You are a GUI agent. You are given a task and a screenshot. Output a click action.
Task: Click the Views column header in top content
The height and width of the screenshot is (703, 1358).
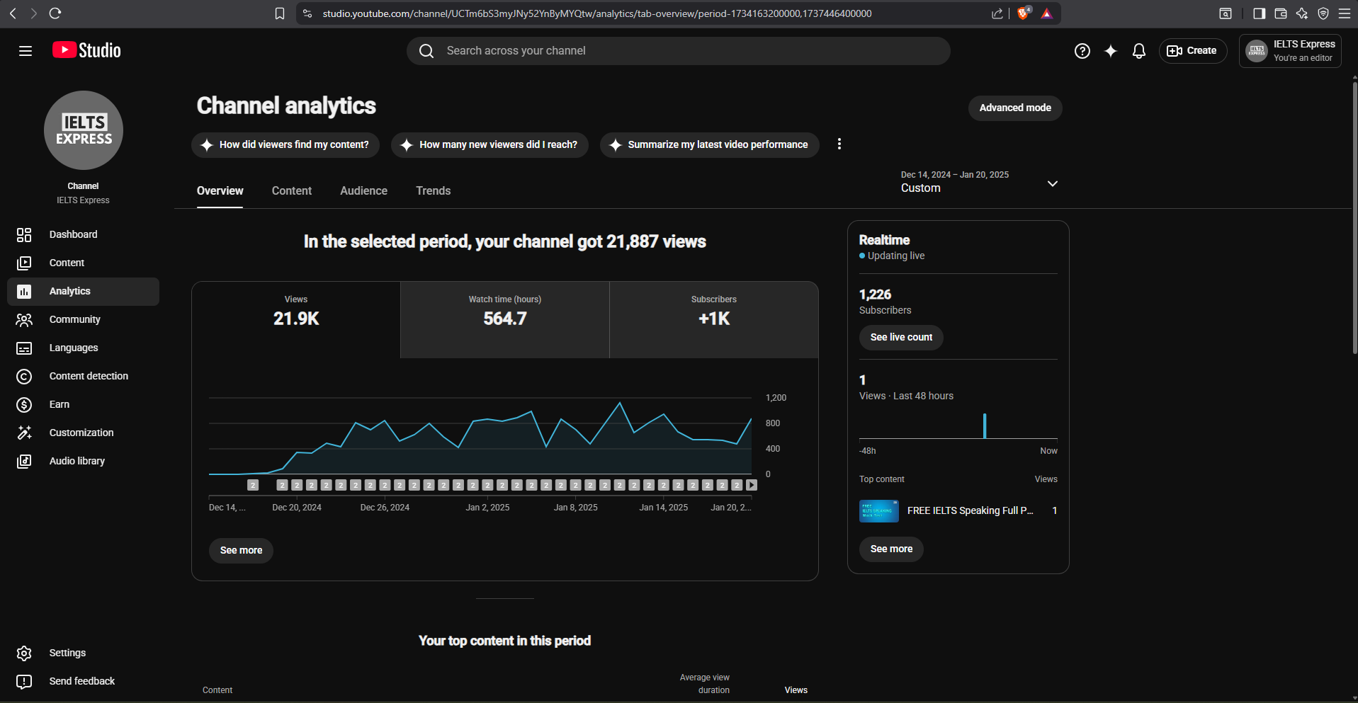[x=796, y=690]
